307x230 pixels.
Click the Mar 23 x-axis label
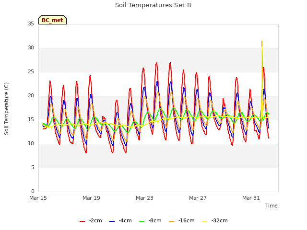click(x=144, y=198)
